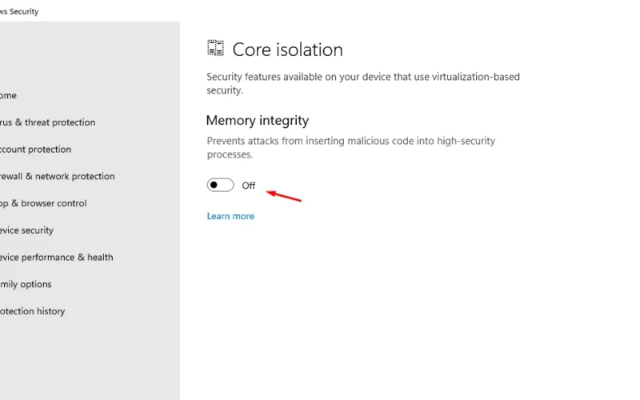Click the red arrow annotation

coord(284,195)
